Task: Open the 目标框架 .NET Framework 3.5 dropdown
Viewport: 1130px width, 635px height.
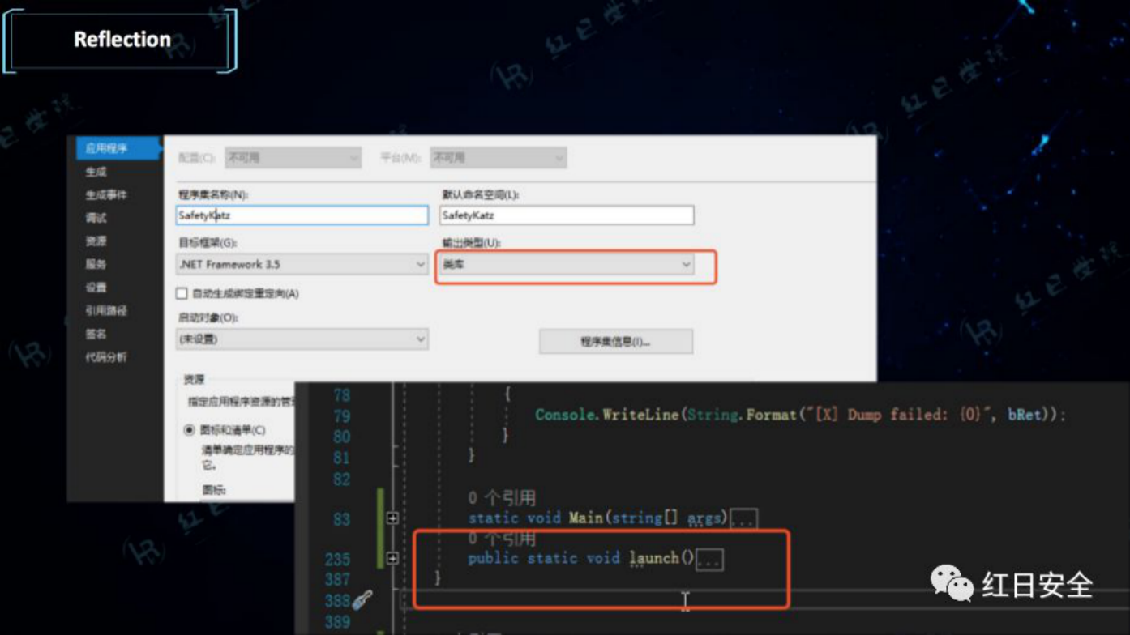Action: tap(302, 264)
